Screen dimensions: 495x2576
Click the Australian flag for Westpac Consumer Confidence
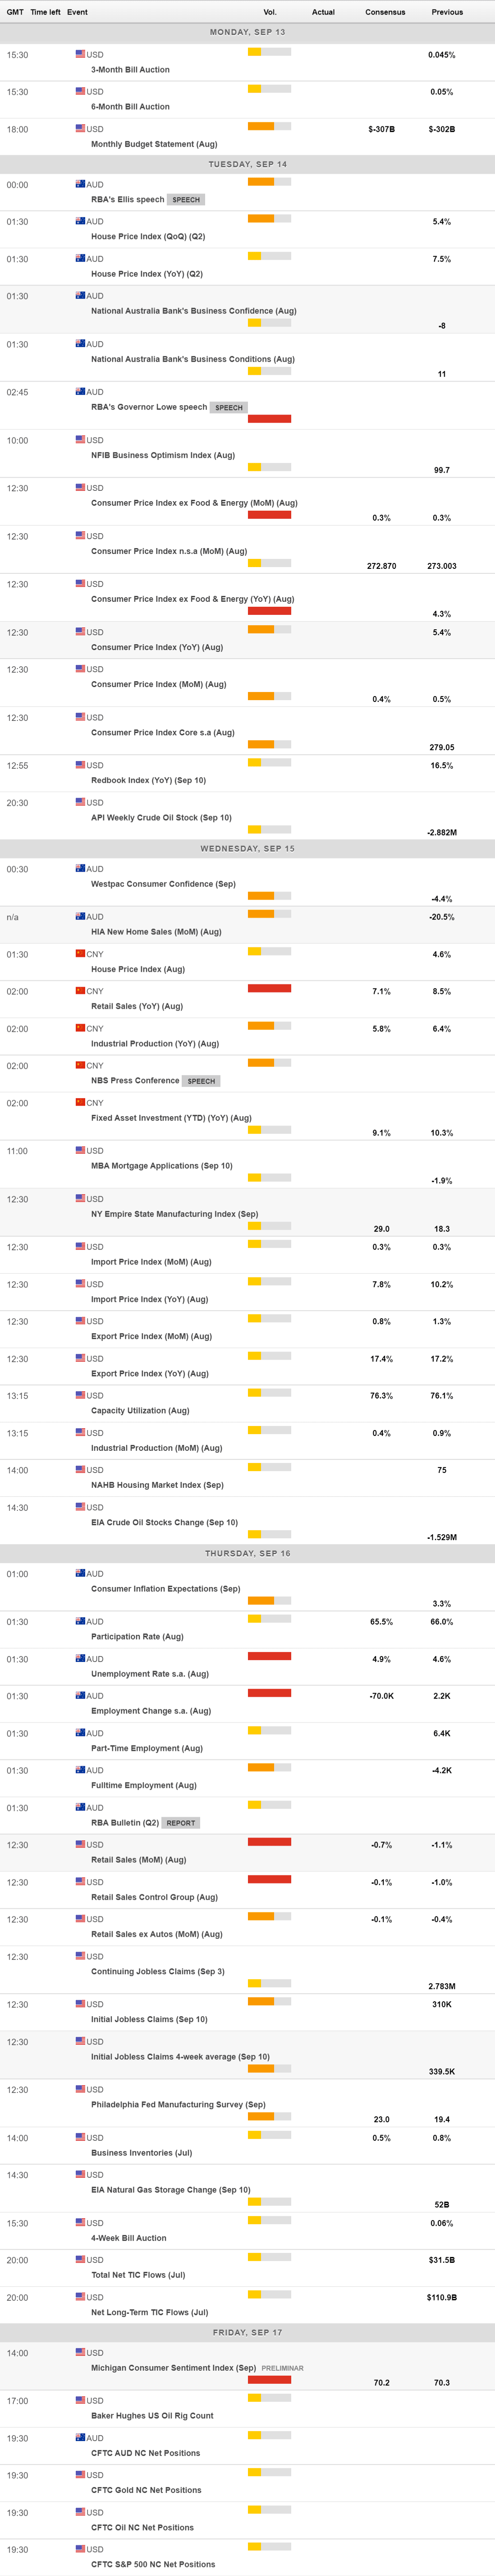(80, 868)
